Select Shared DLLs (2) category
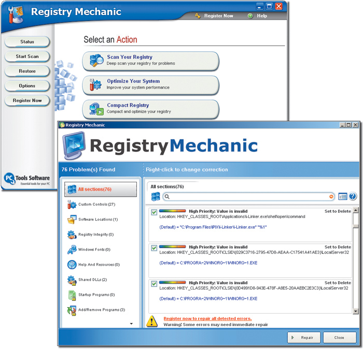363x349 pixels. point(93,280)
